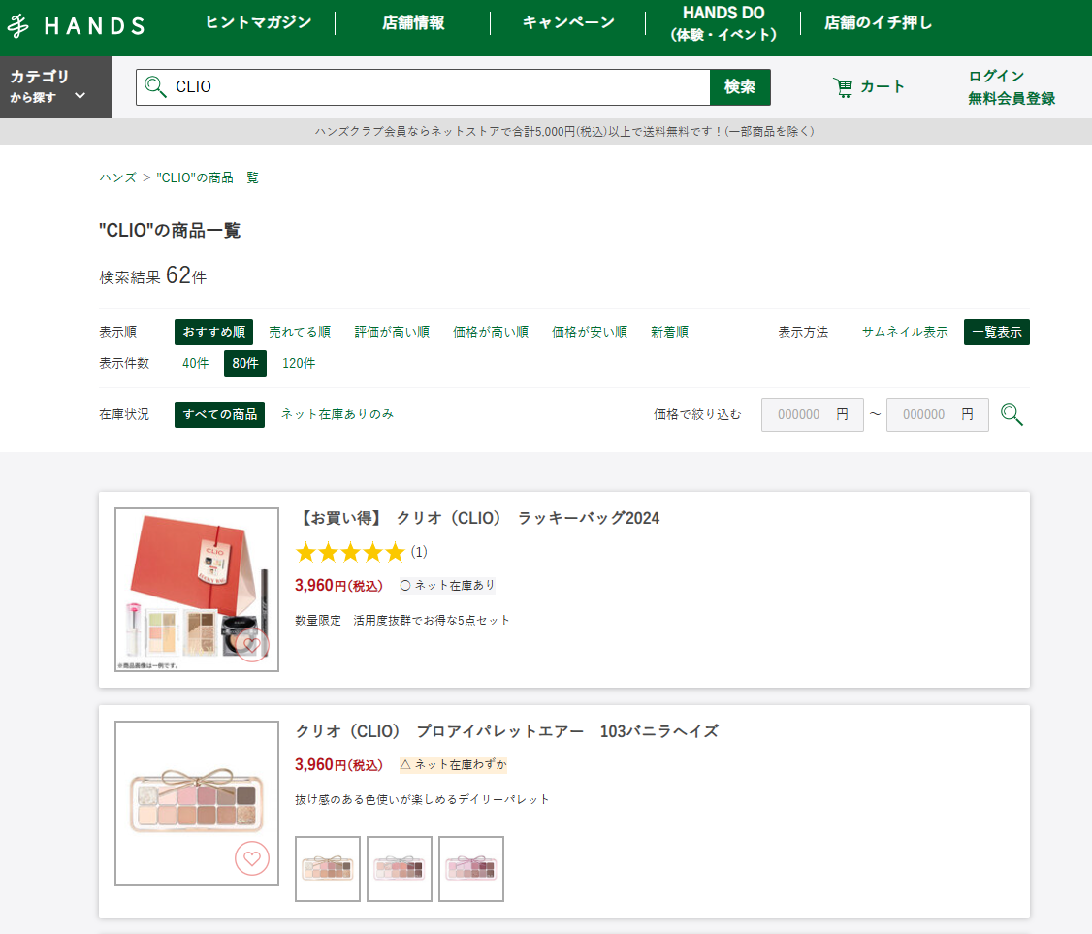Favorite the Pro Eye Palette Air heart icon
Image resolution: width=1092 pixels, height=934 pixels.
click(252, 858)
